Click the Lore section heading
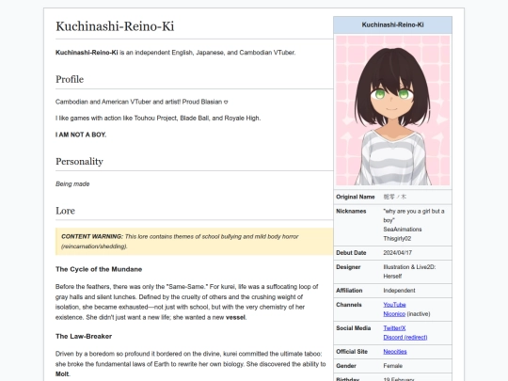The height and width of the screenshot is (381, 508). (65, 211)
